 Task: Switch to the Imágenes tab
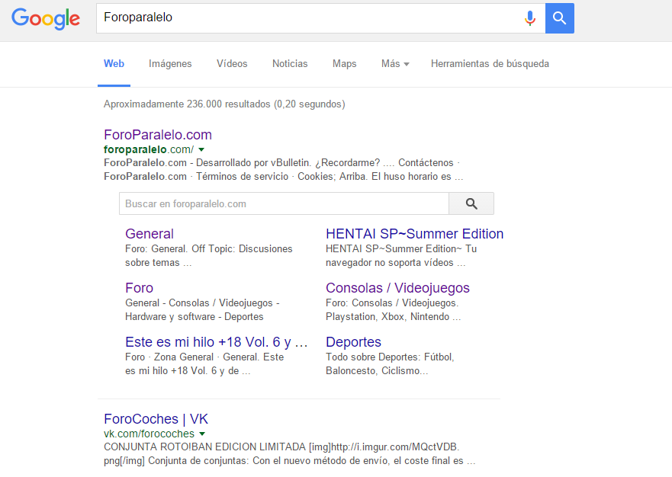click(x=170, y=64)
